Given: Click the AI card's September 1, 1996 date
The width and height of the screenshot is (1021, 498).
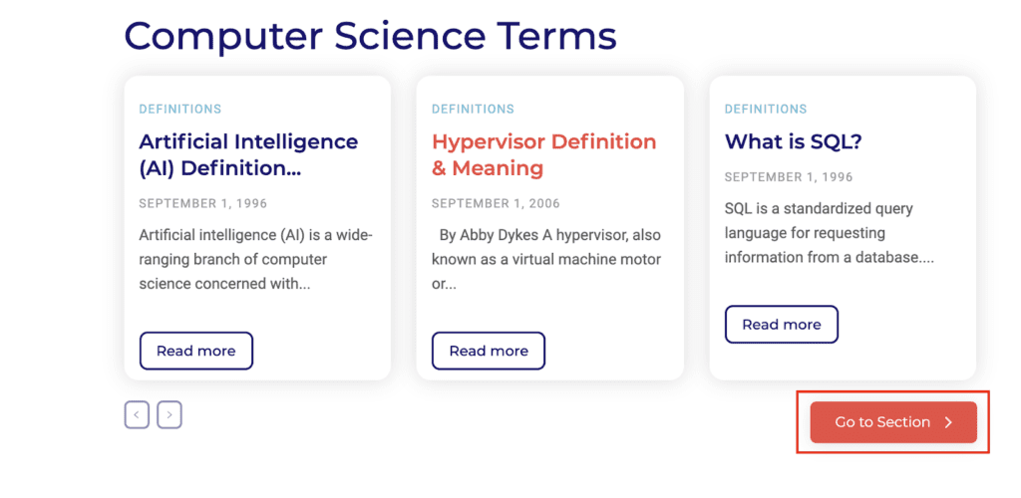Looking at the screenshot, I should [x=203, y=204].
